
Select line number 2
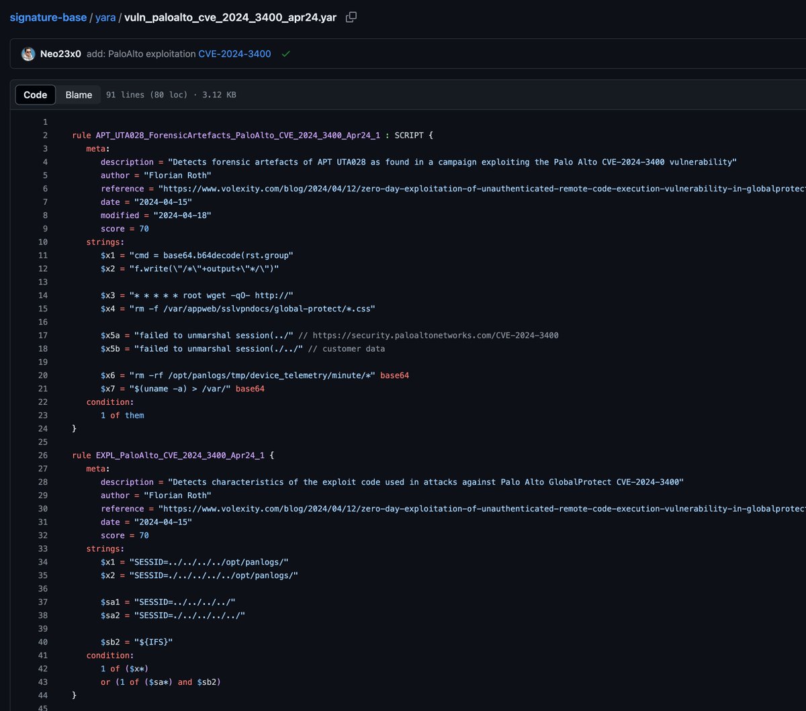(x=45, y=135)
